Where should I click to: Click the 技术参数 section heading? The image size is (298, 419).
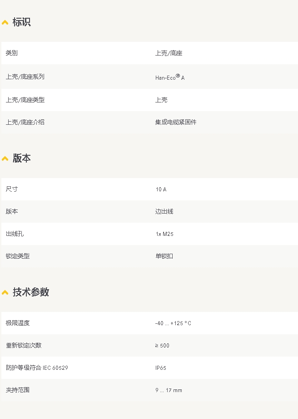pos(30,292)
